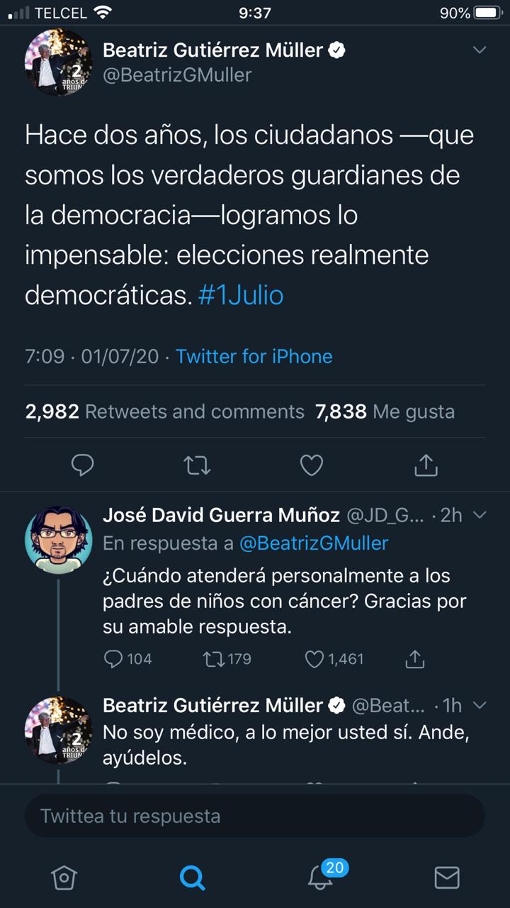View the 2,982 Retweets and comments
The image size is (510, 908).
(165, 411)
